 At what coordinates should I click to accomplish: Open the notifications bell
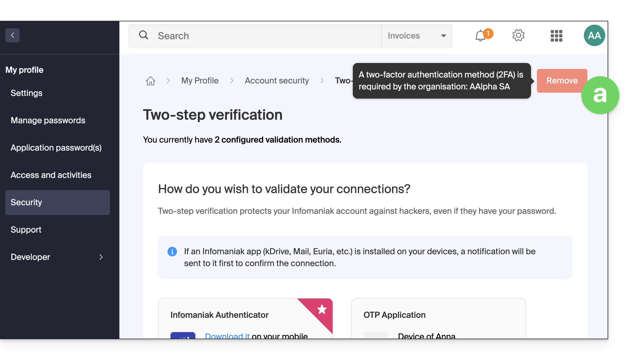click(x=481, y=36)
